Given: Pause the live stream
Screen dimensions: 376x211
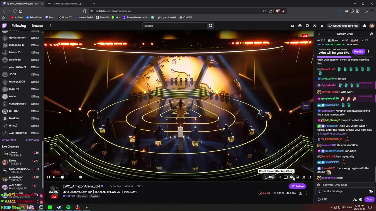Looking at the screenshot, I should [x=48, y=177].
